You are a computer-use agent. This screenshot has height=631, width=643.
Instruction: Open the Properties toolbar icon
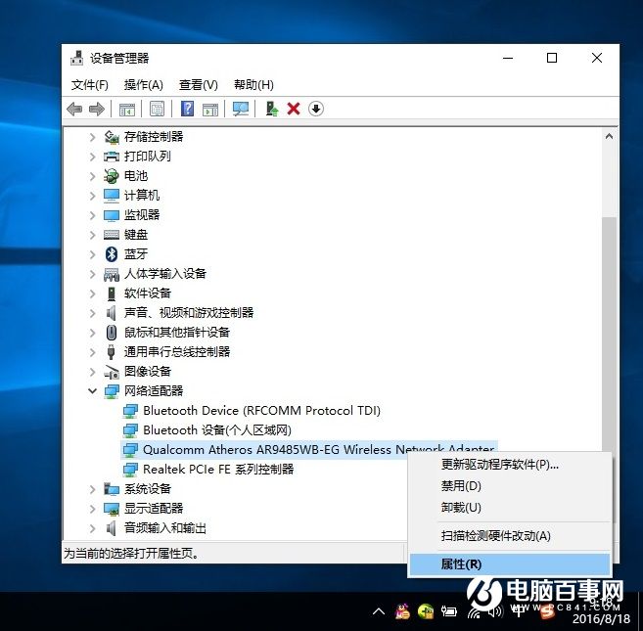(157, 109)
